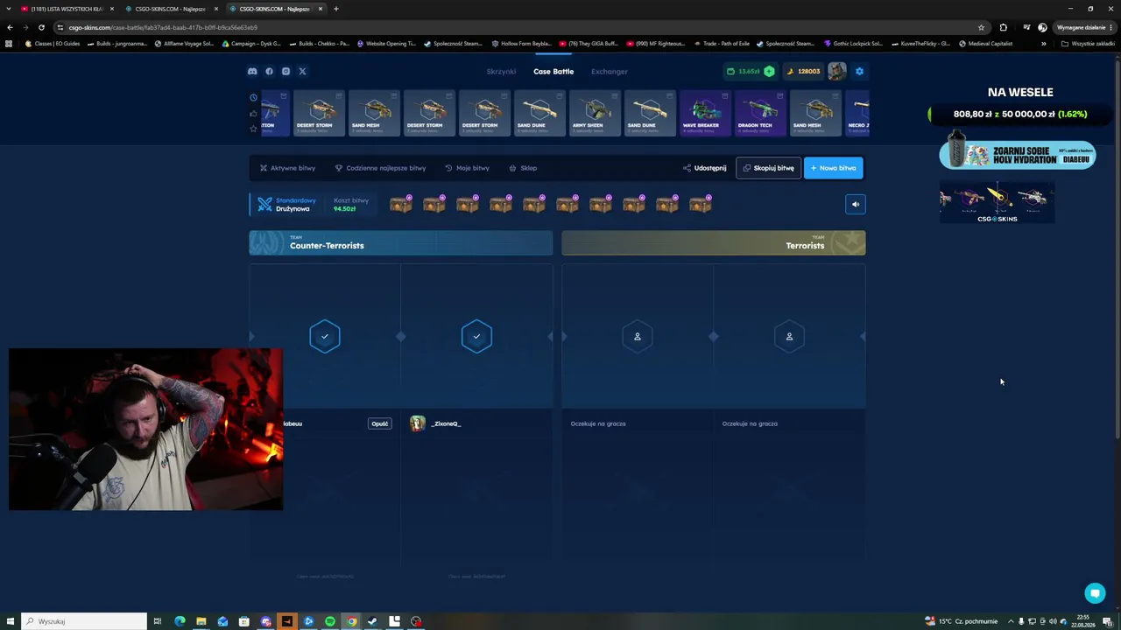Open the Army Sheen drop card
The width and height of the screenshot is (1121, 630).
tap(594, 113)
